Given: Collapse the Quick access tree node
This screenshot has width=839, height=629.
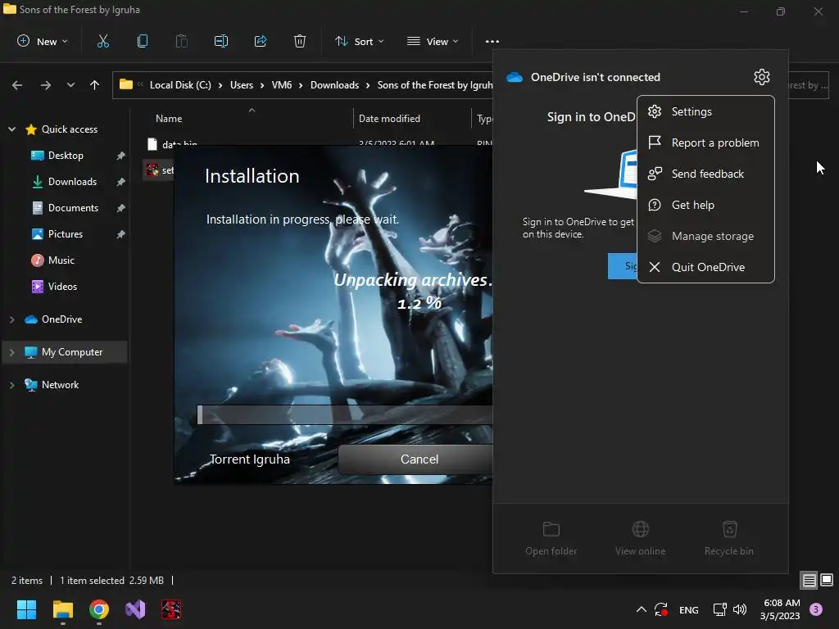Looking at the screenshot, I should tap(11, 129).
